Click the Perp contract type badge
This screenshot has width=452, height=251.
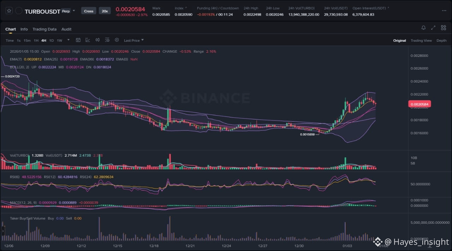click(66, 11)
